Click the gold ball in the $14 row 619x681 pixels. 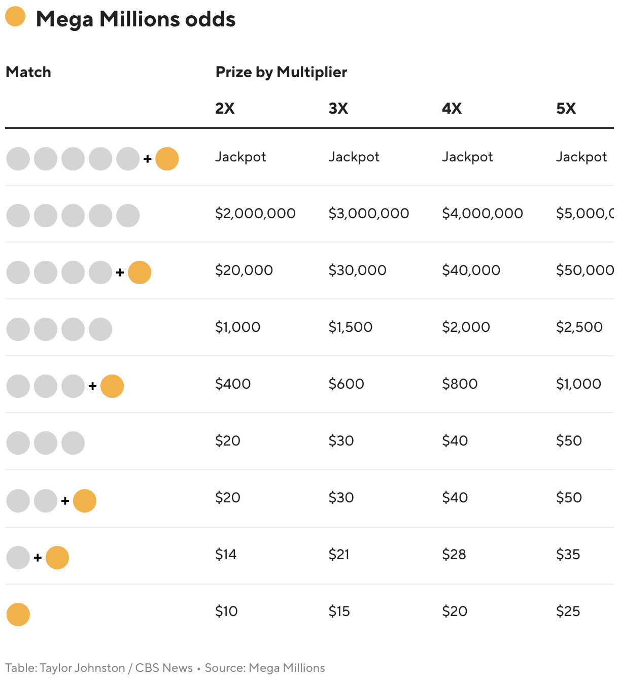pyautogui.click(x=57, y=558)
